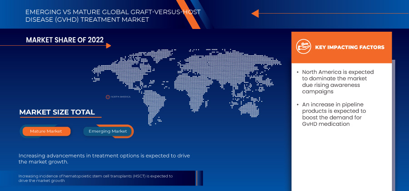
Task: Click the Market Size Total heading
Action: point(57,112)
